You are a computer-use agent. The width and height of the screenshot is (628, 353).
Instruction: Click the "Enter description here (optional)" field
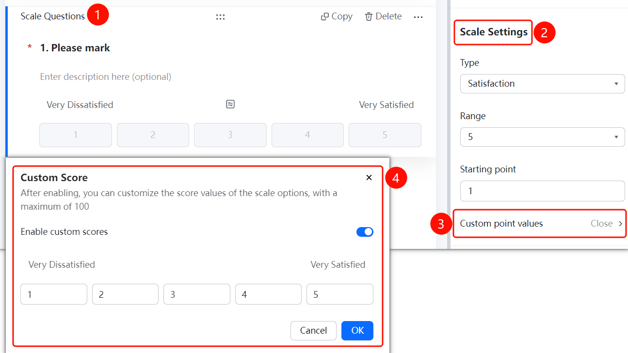tap(106, 77)
